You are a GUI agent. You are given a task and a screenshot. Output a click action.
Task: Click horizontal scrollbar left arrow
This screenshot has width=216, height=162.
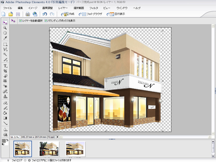point(61,137)
